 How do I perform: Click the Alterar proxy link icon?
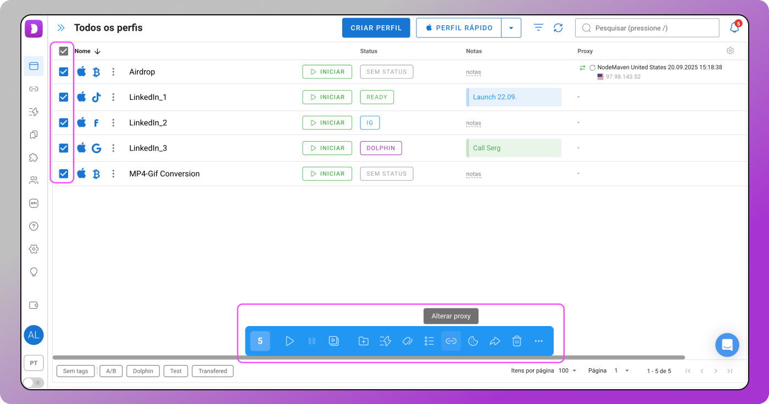pos(451,341)
